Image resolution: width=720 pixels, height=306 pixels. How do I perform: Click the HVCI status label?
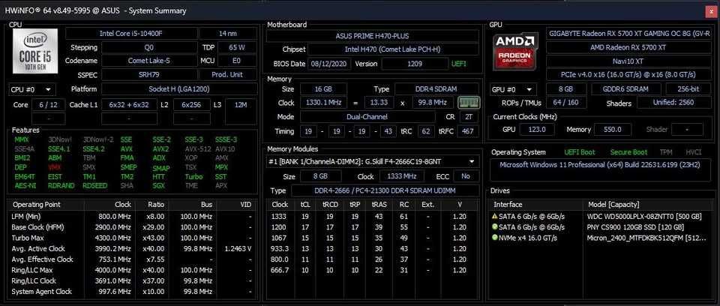click(693, 152)
